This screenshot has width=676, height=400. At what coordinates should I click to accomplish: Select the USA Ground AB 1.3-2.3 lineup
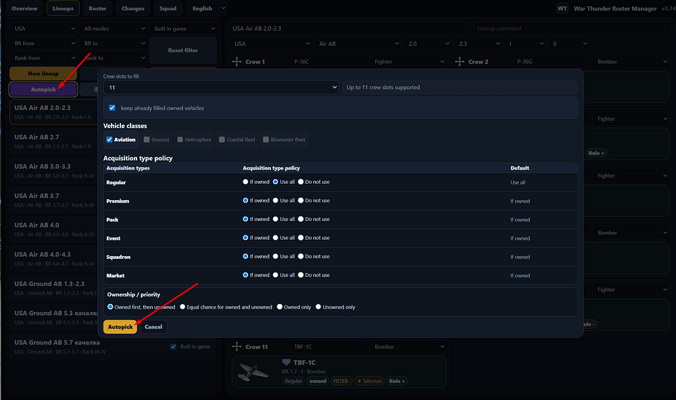pos(54,289)
